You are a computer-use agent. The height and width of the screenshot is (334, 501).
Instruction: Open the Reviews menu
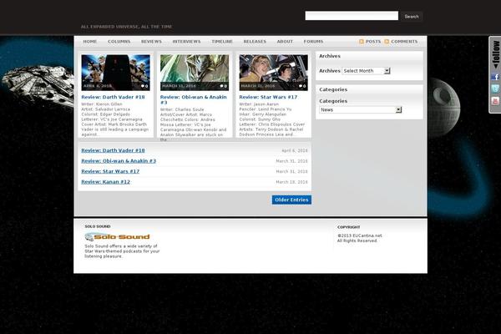coord(151,42)
